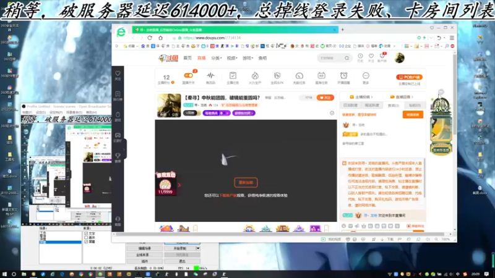Screen dimensions: 495x278
Task: Go back with the browser back arrow
Action: (133, 38)
